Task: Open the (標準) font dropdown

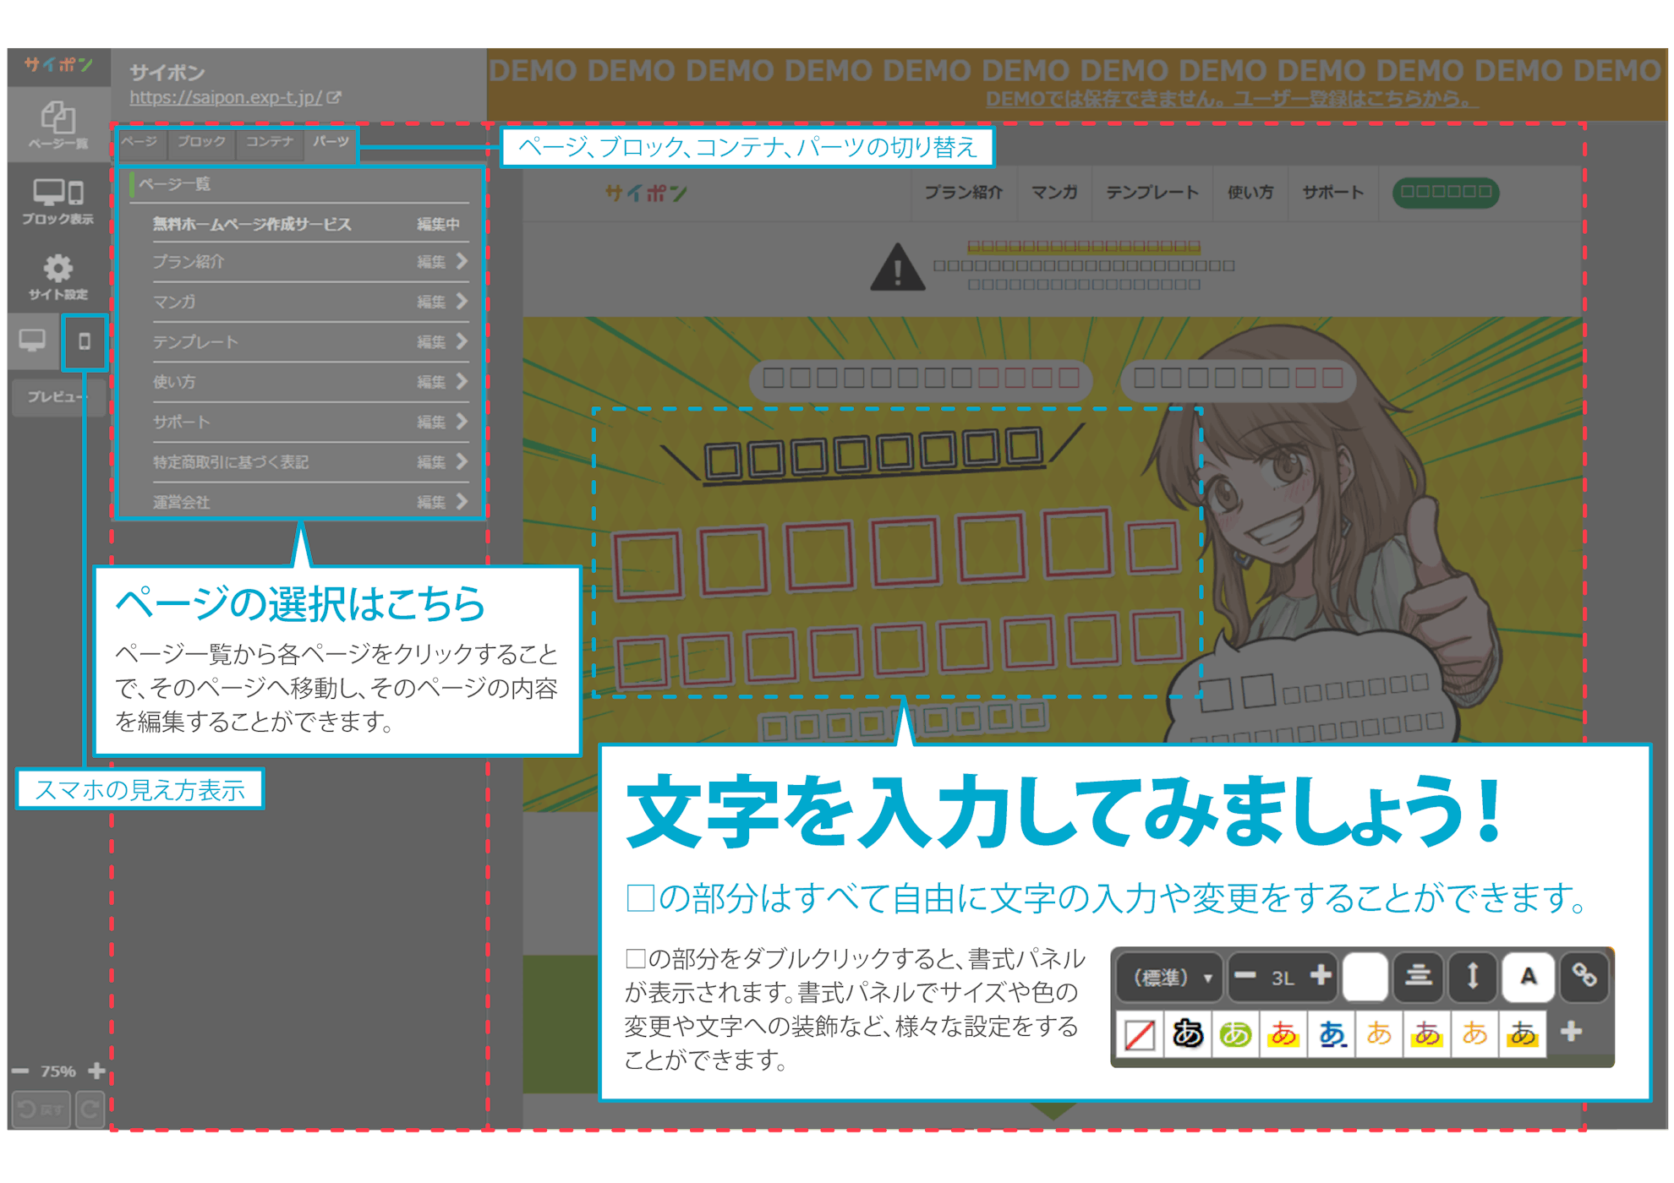Action: click(x=1171, y=978)
